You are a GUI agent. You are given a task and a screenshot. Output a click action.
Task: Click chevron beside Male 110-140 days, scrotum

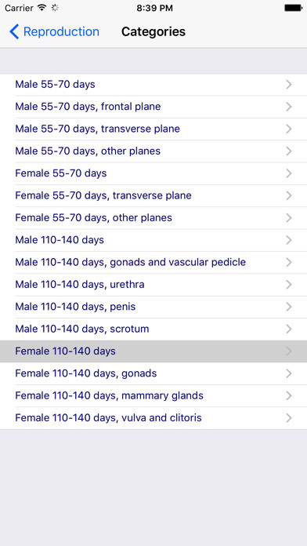point(288,329)
